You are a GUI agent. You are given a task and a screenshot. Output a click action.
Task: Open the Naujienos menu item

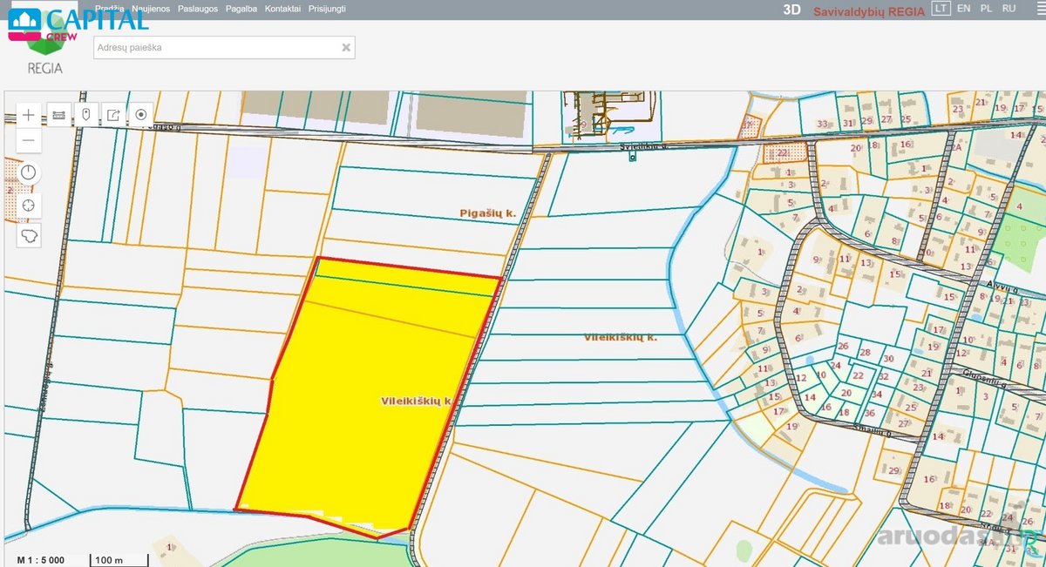coord(151,9)
